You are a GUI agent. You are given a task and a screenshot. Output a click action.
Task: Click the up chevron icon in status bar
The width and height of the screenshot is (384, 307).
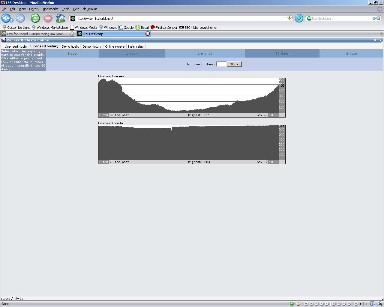(x=344, y=304)
